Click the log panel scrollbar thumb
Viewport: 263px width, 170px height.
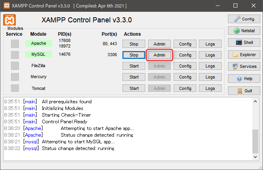(x=255, y=141)
